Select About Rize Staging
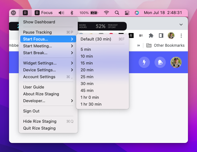 (x=48, y=94)
